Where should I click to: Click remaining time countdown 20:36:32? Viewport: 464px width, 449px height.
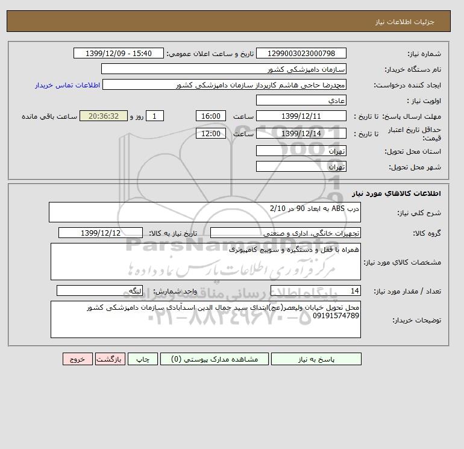point(104,116)
